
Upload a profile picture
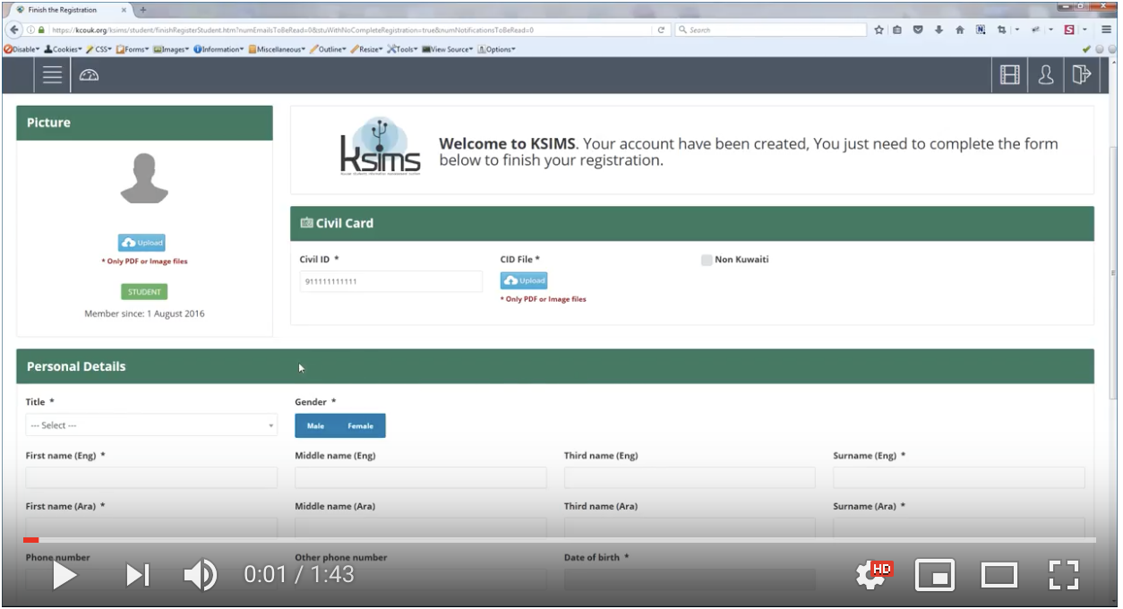coord(141,243)
